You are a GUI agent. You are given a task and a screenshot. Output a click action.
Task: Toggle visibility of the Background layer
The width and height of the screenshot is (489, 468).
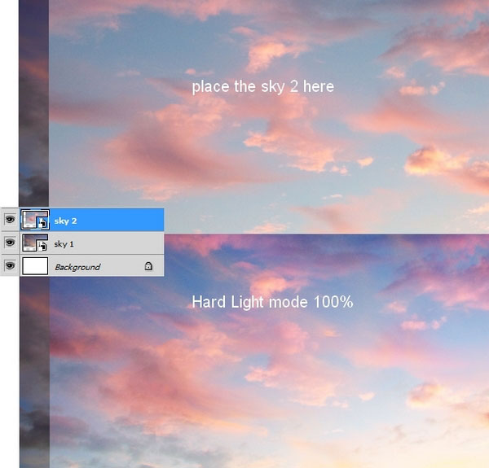(x=10, y=265)
